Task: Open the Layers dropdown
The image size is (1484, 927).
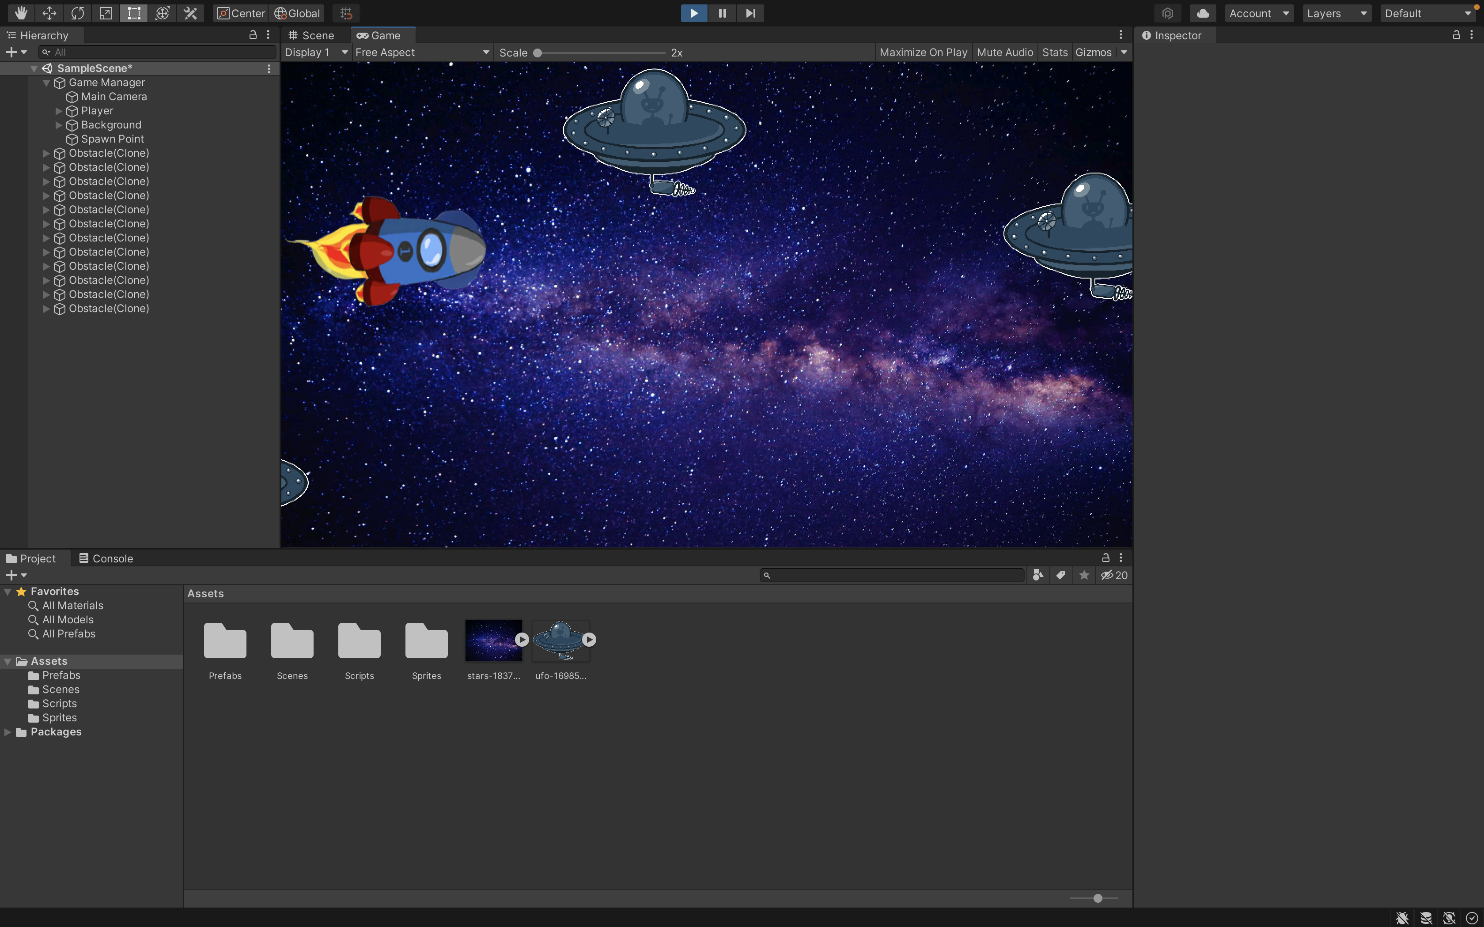Action: coord(1336,13)
